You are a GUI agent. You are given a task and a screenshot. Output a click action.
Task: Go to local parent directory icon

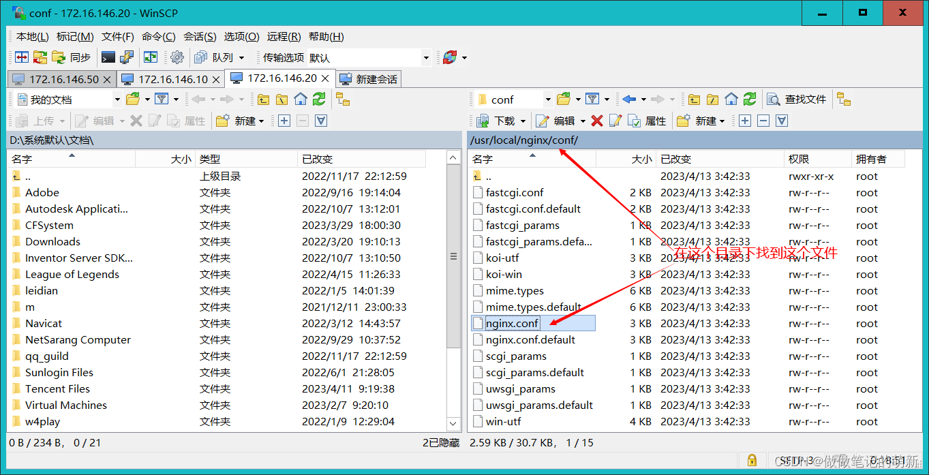[x=263, y=99]
